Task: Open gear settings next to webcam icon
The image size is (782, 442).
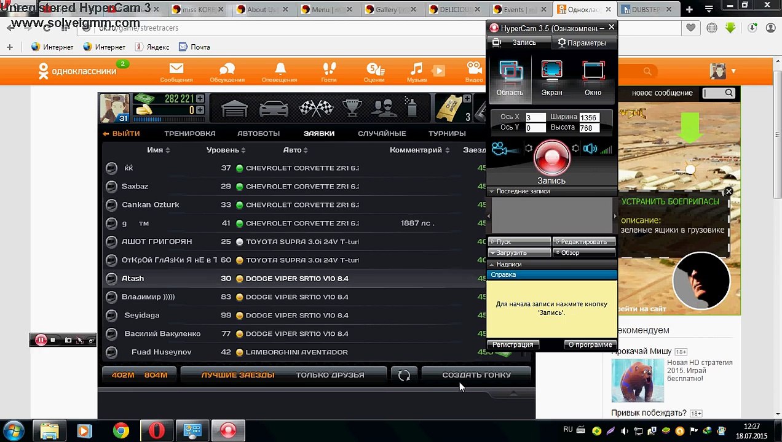Action: [528, 149]
